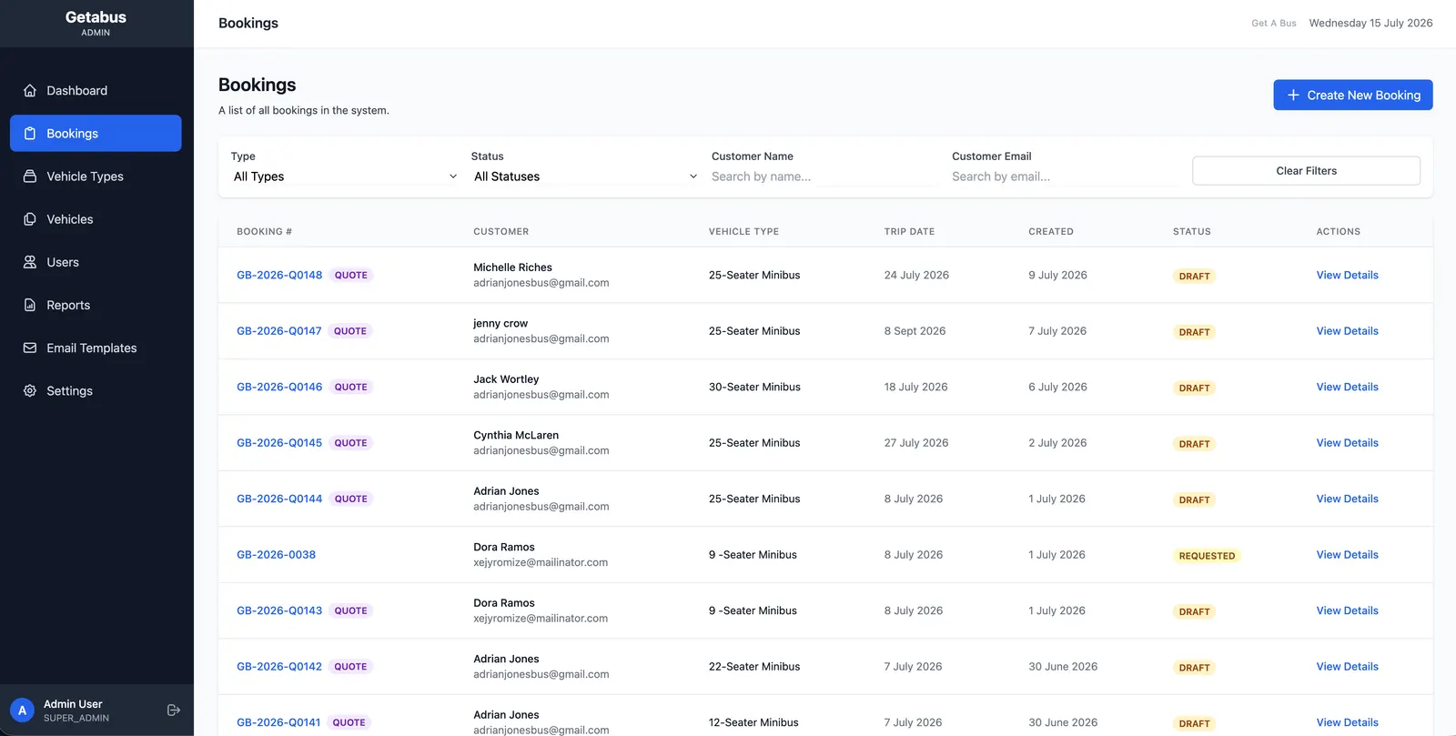The height and width of the screenshot is (736, 1456).
Task: Navigate to Users section
Action: coord(96,262)
